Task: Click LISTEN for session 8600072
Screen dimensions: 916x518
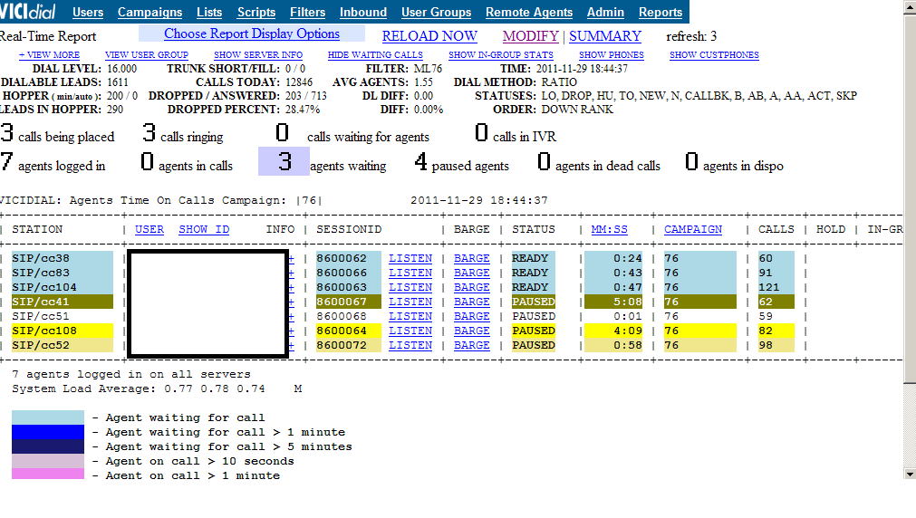Action: pyautogui.click(x=410, y=345)
